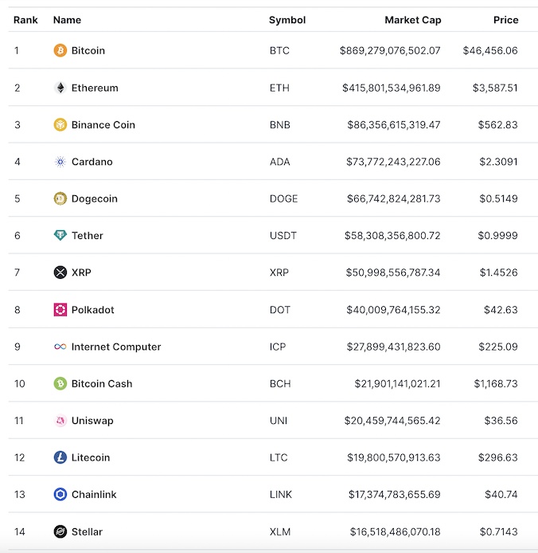Click the orange Bitcoin coin icon
The image size is (538, 553).
coord(60,50)
